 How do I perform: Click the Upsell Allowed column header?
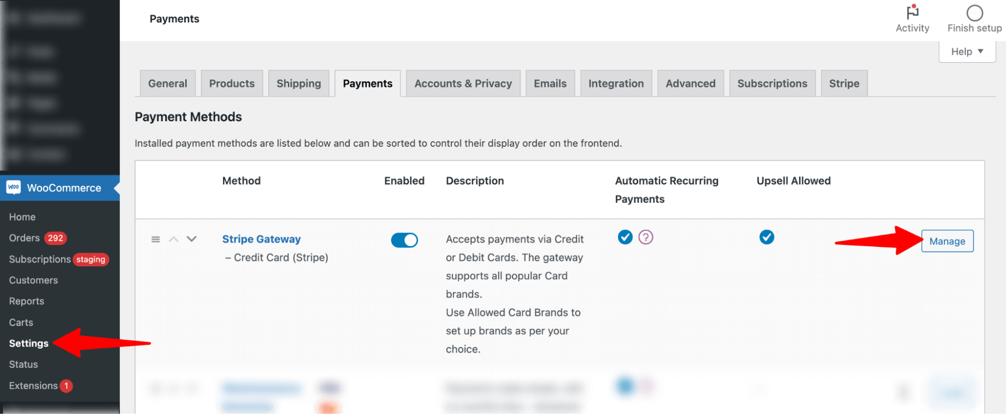click(794, 181)
